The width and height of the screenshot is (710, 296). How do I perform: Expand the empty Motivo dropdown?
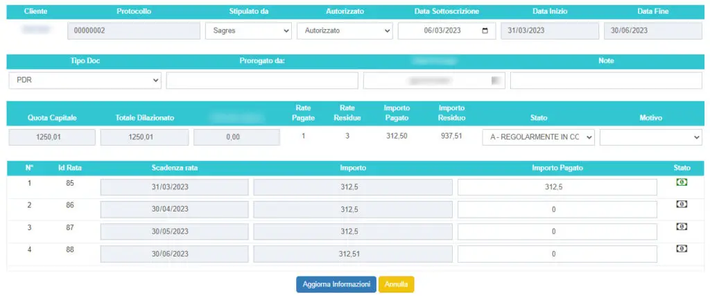[650, 137]
